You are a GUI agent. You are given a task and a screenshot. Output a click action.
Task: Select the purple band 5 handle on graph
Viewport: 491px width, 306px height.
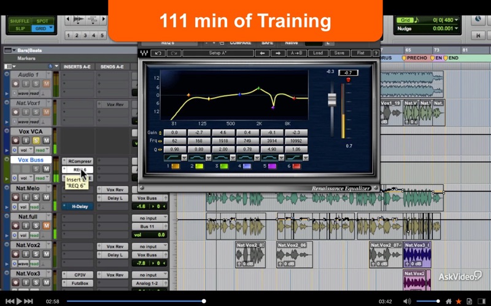click(x=273, y=108)
